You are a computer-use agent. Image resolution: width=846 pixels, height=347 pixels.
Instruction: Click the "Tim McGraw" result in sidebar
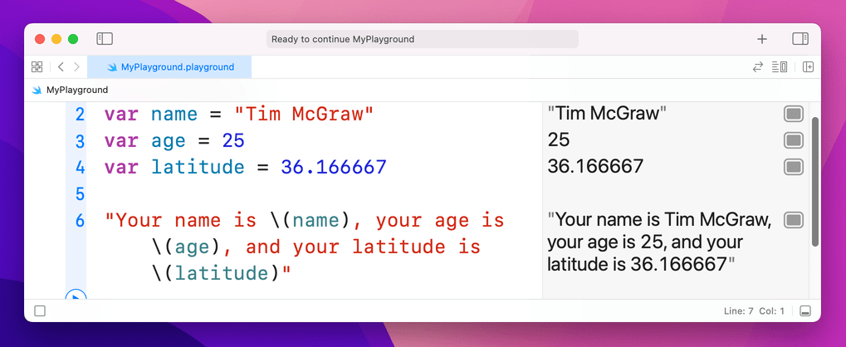tap(607, 114)
